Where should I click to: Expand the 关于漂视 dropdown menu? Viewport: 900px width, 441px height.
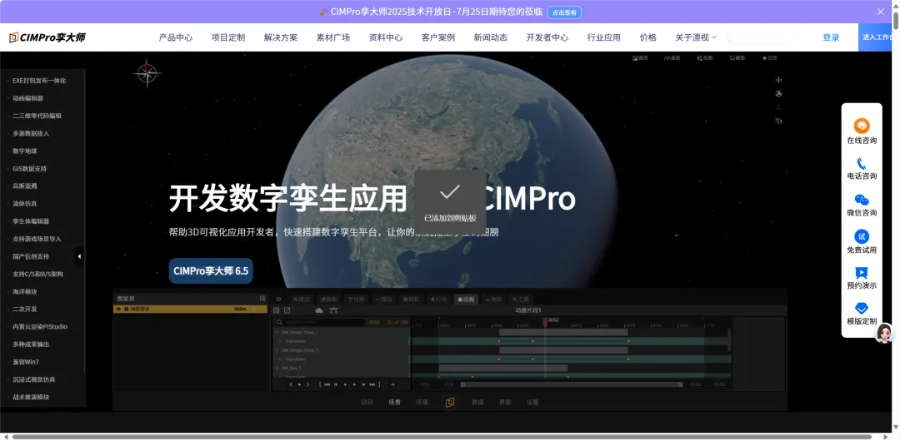click(x=695, y=37)
